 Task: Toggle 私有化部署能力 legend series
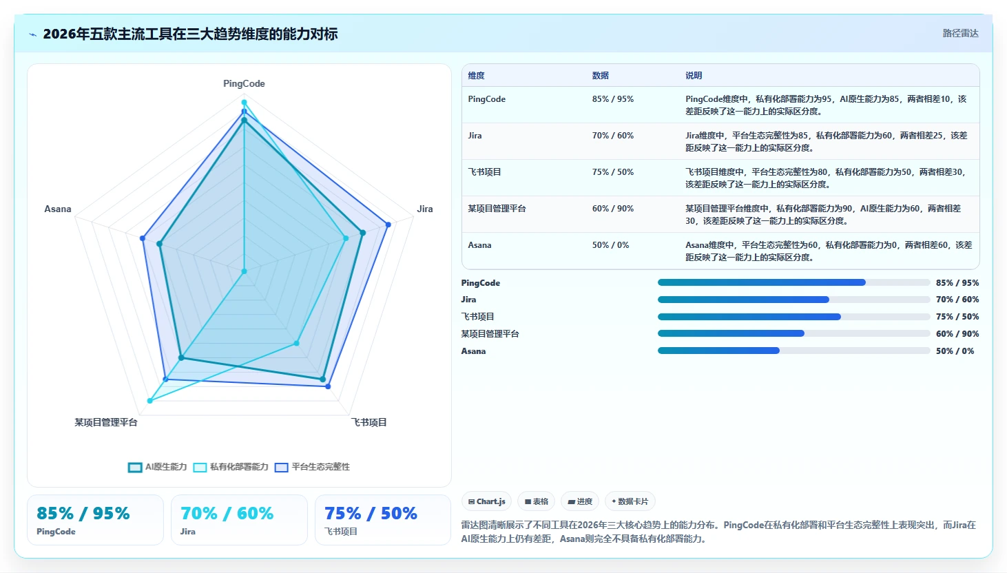click(x=231, y=467)
